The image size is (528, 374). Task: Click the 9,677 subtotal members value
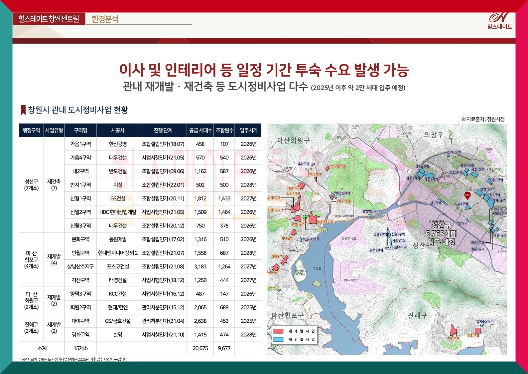tap(224, 348)
